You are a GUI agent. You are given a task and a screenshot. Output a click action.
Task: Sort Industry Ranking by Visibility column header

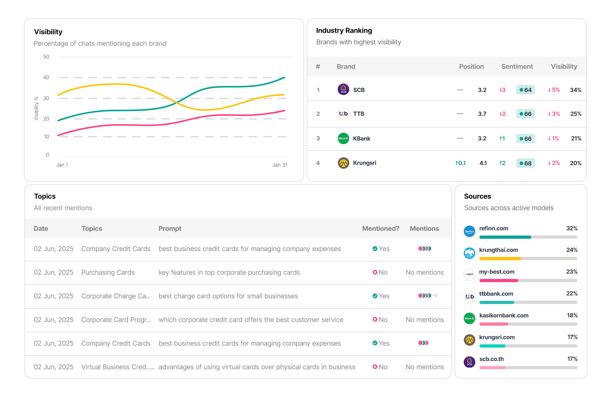tap(564, 66)
